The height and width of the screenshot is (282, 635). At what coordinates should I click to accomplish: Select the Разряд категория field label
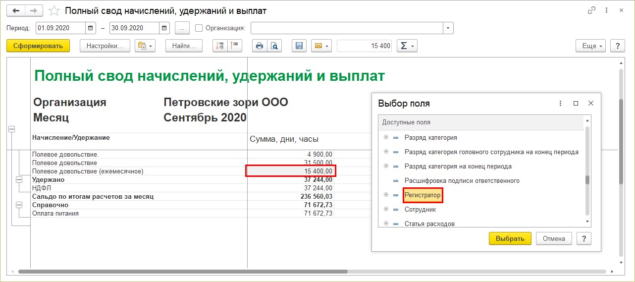[x=431, y=137]
